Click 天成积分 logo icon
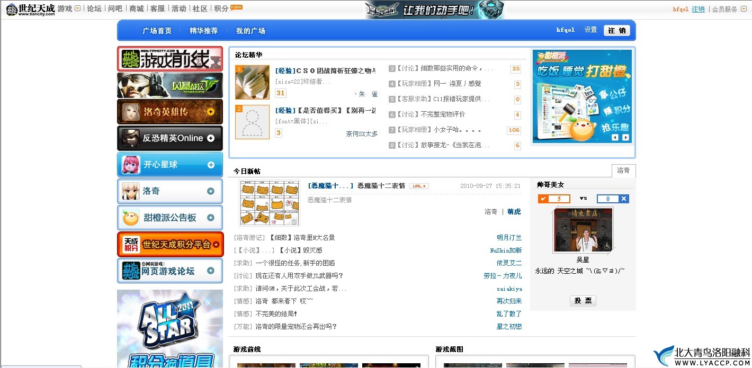Viewport: 752px width, 368px height. 131,244
